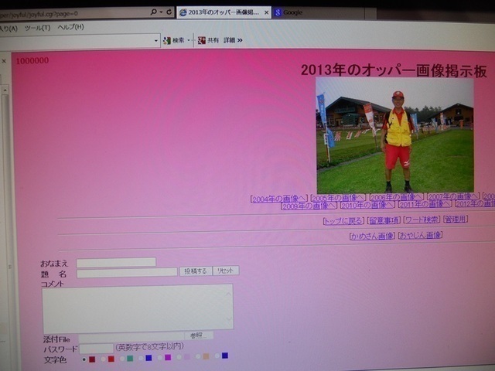Close the left side panel with X
This screenshot has height=371, width=495.
[x=4, y=61]
